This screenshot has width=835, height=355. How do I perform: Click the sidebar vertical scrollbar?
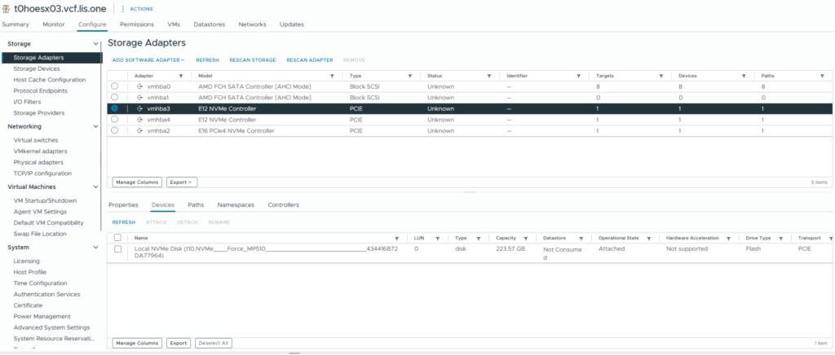[102, 122]
